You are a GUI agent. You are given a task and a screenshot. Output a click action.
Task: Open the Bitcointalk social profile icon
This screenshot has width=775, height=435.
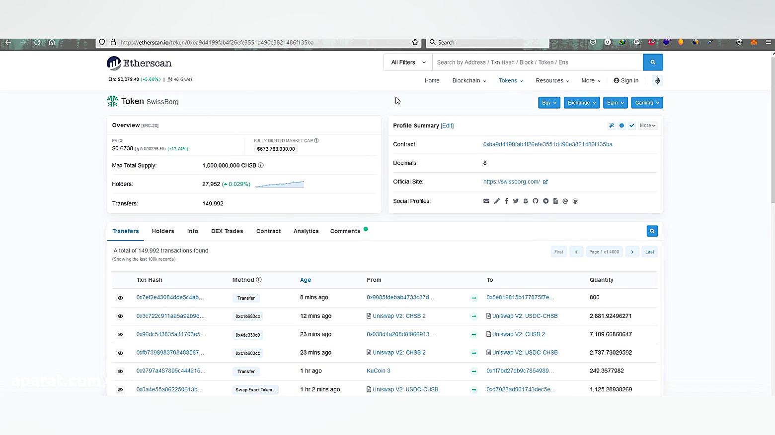point(526,201)
